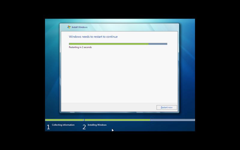Click the restart countdown progress bar
Image resolution: width=240 pixels, height=150 pixels.
118,44
